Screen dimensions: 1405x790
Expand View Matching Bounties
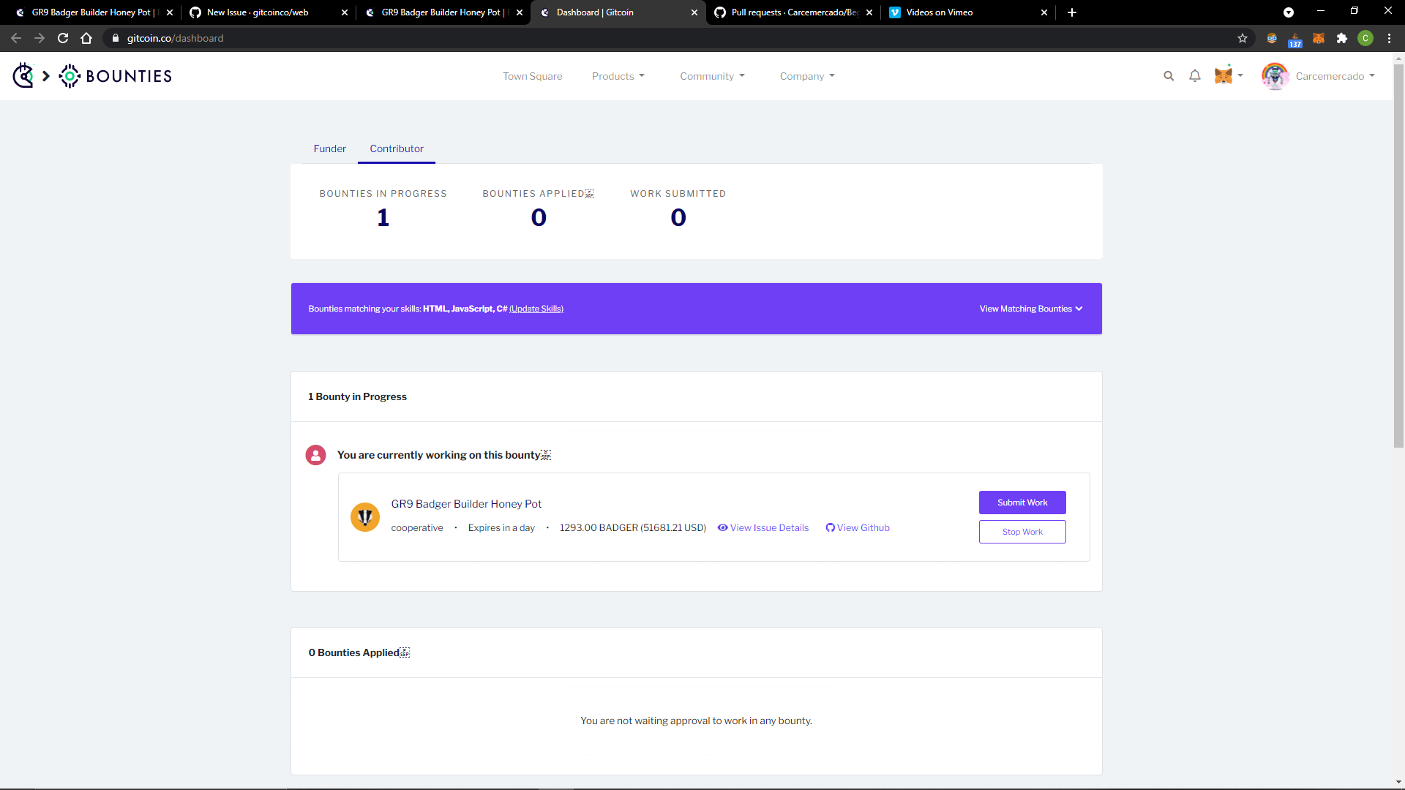point(1031,309)
